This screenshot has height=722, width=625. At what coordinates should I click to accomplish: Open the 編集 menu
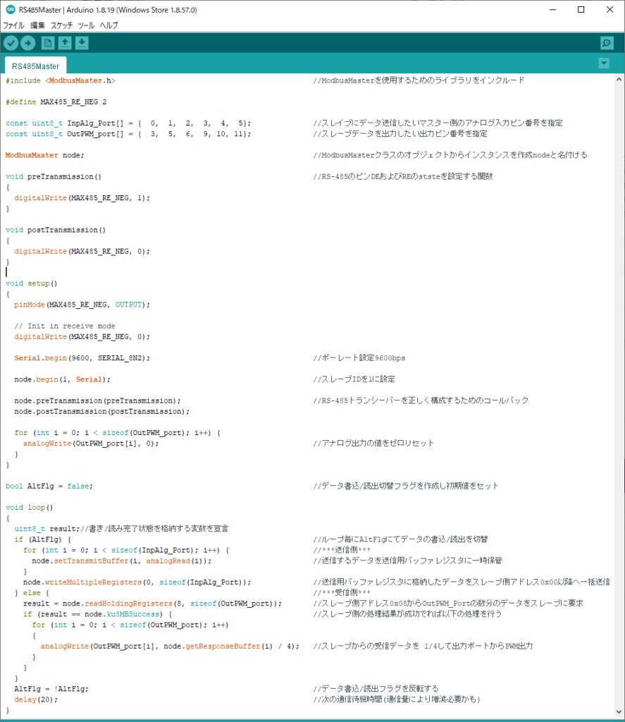tap(37, 25)
